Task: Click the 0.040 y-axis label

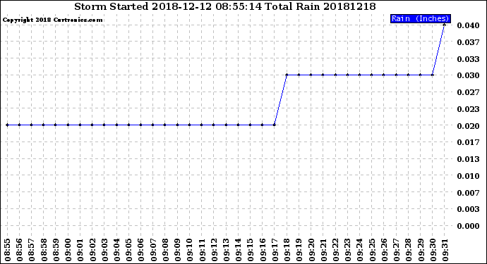Action: click(468, 25)
